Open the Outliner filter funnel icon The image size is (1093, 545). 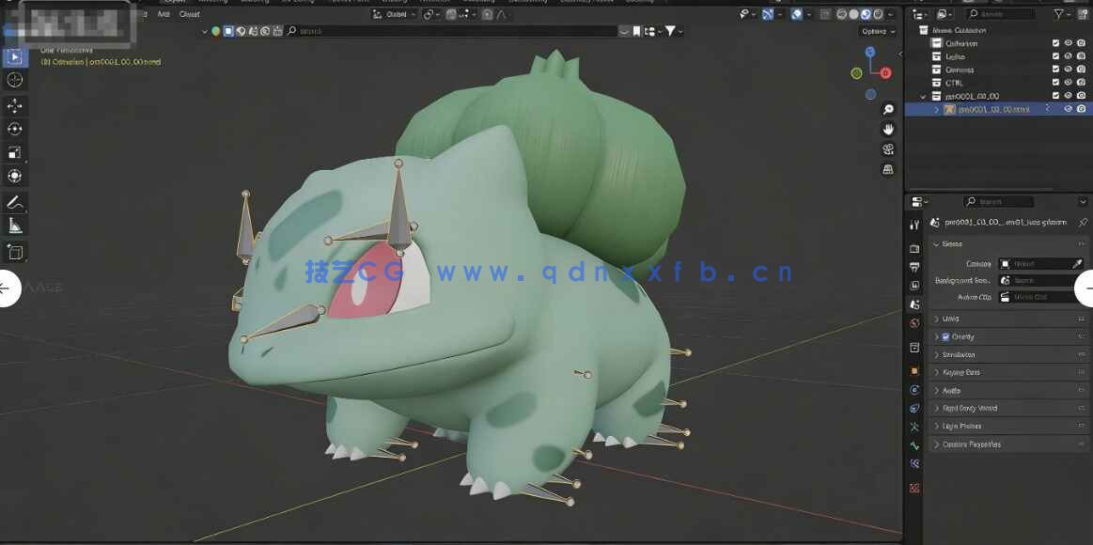1059,14
